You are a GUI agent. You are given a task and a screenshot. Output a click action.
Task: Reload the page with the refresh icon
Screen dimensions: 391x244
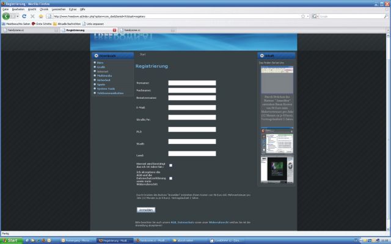(24, 16)
